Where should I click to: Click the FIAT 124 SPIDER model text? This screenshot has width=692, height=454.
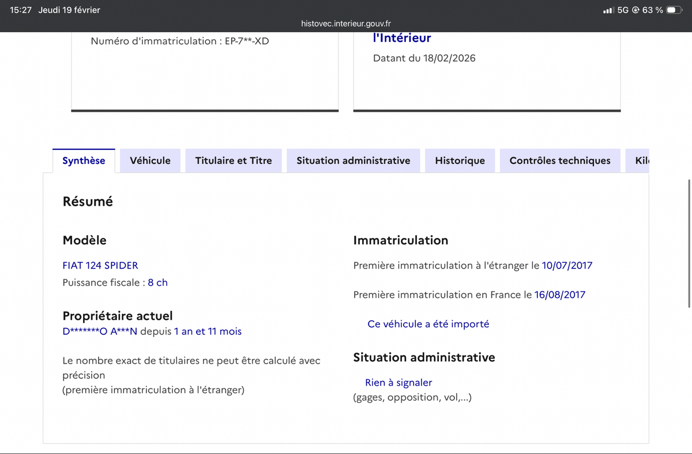[100, 266]
